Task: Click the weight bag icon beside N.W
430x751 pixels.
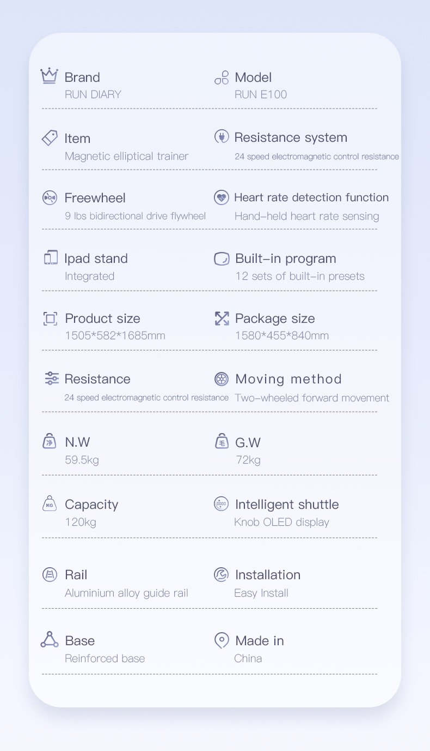Action: click(x=50, y=441)
